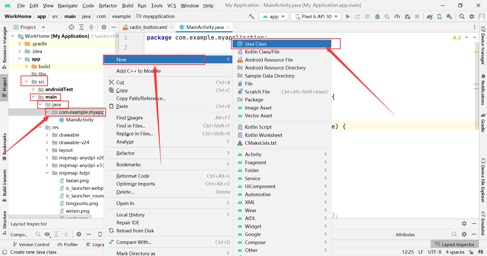The image size is (487, 256).
Task: Toggle Build Variants tool window
Action: (x=4, y=186)
